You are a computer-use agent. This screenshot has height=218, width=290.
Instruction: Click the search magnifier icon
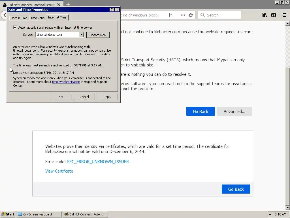(203, 15)
